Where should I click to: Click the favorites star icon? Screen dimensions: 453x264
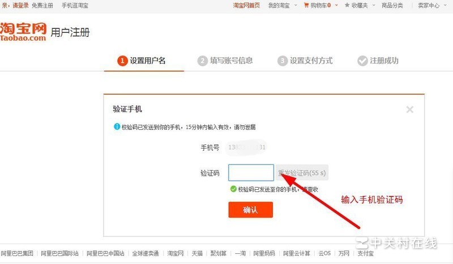(x=347, y=5)
